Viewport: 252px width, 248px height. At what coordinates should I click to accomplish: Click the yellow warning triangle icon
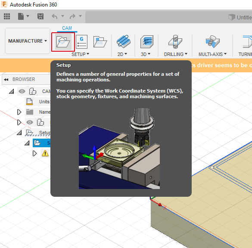click(x=45, y=153)
